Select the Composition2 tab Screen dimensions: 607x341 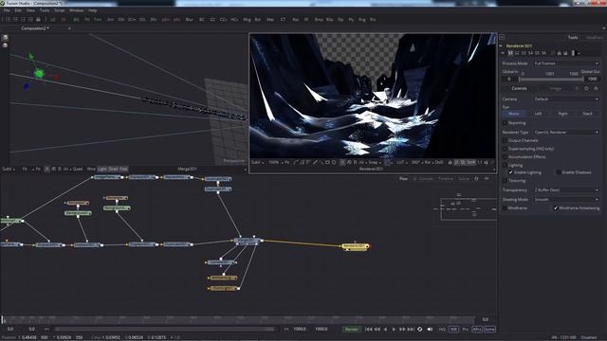click(35, 28)
